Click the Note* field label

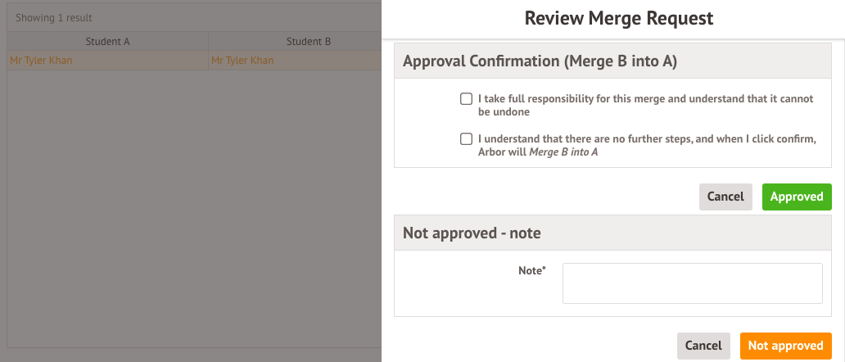(532, 271)
